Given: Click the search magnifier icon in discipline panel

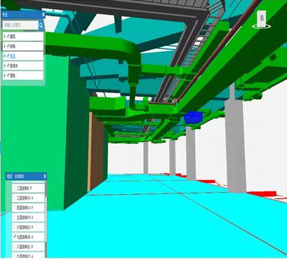Looking at the screenshot, I should coord(41,25).
